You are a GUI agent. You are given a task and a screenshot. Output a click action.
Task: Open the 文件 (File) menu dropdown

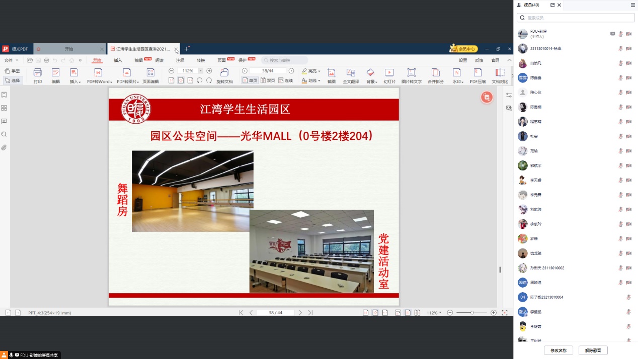point(10,60)
